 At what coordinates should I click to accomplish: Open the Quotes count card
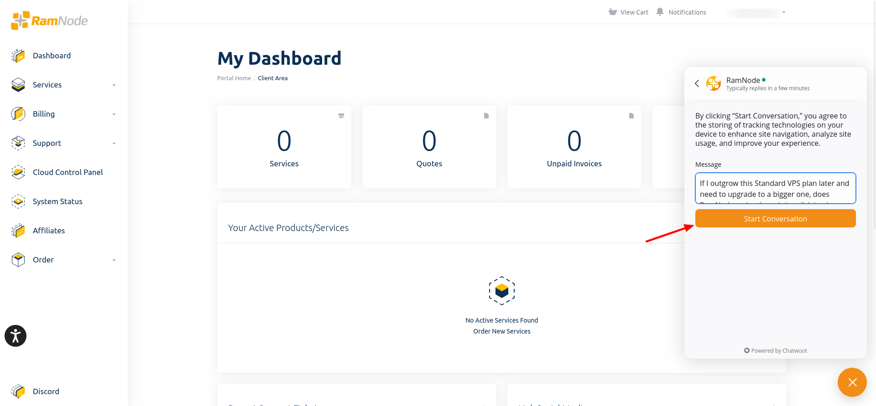click(429, 147)
